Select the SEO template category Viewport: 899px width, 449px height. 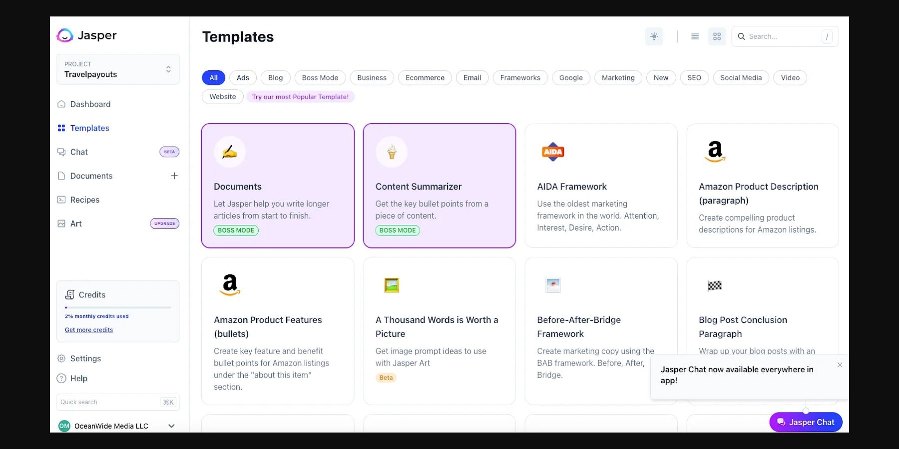(x=694, y=77)
